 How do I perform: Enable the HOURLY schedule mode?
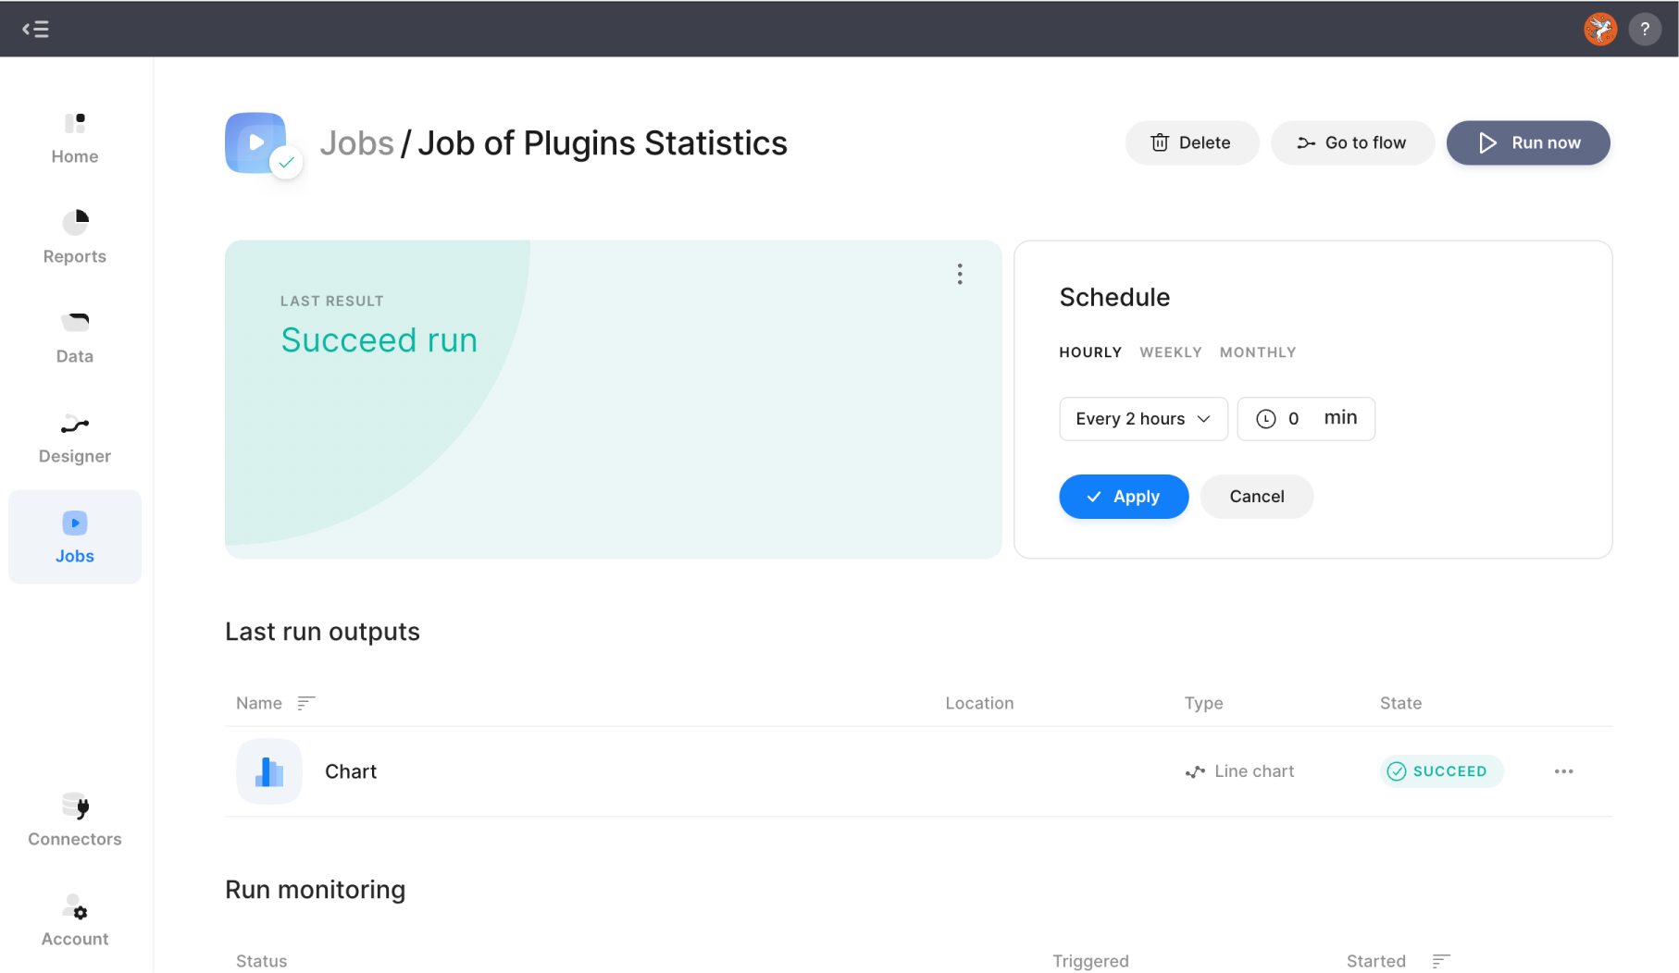1089,352
